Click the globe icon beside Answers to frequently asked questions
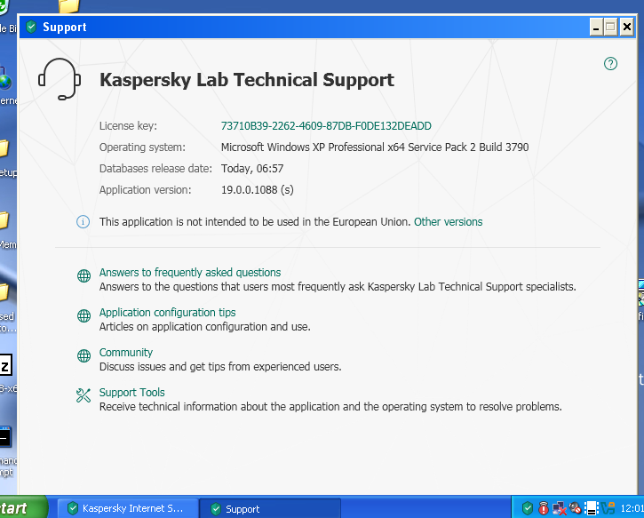The width and height of the screenshot is (644, 518). coord(83,275)
